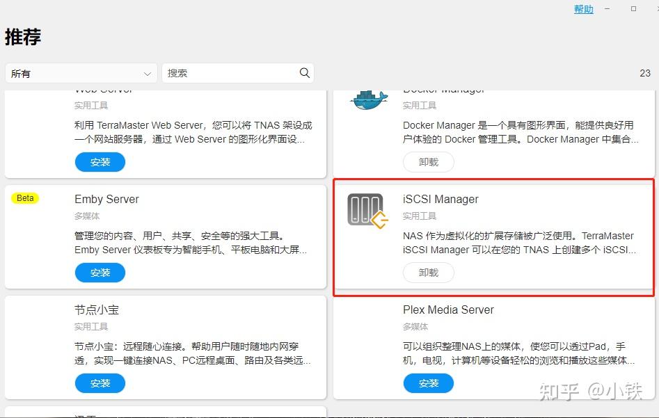Click the yellow Beta badge on Emby Server
Viewport: 659px width, 418px height.
[x=24, y=198]
